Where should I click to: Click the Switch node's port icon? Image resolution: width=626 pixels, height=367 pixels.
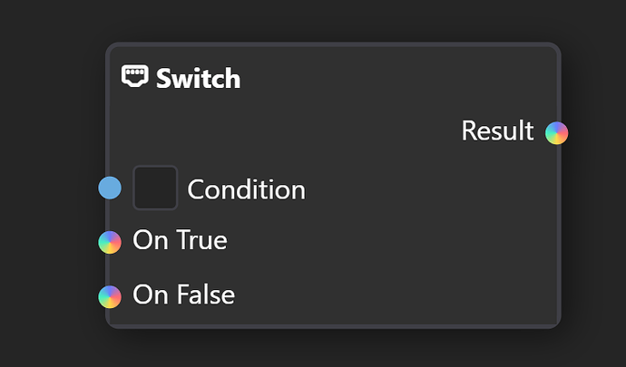[134, 76]
